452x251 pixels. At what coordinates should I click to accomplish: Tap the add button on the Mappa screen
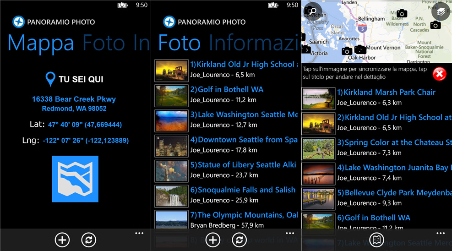62,240
